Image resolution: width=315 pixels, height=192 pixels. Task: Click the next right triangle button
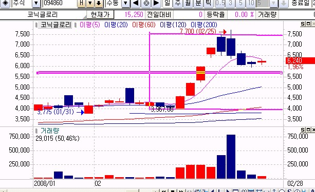click(x=156, y=3)
